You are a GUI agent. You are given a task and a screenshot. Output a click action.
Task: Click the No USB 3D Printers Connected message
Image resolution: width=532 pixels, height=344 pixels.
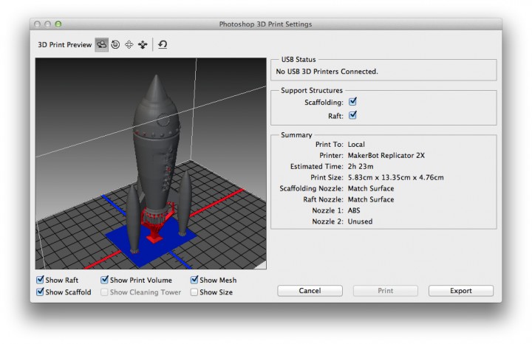coord(327,72)
